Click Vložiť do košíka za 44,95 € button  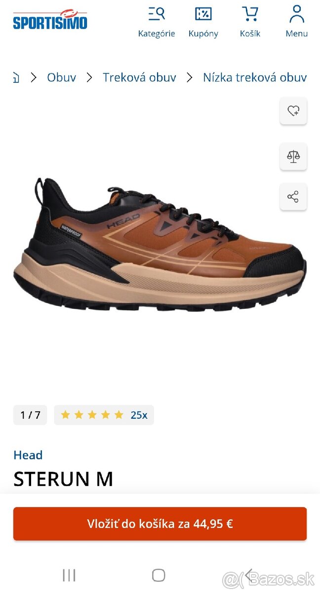click(160, 524)
